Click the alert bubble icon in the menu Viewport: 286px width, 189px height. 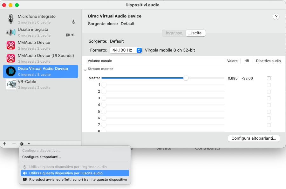24,179
